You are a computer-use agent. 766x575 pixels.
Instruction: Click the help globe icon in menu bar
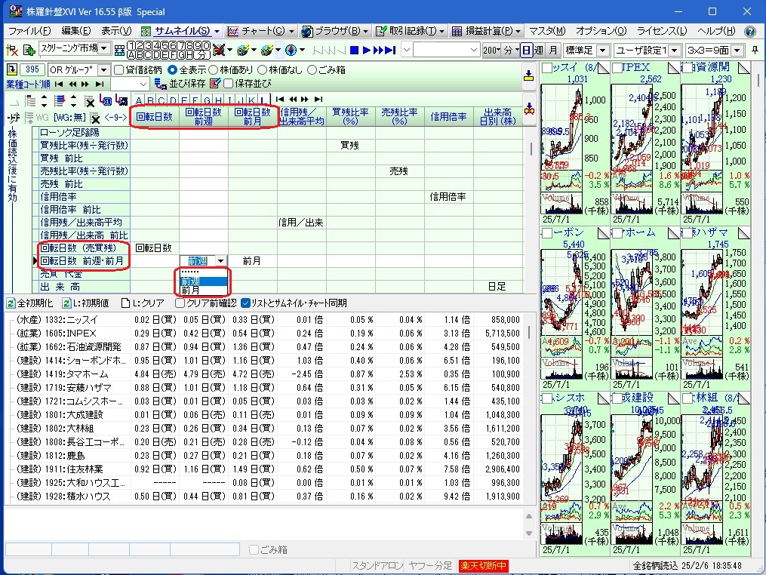click(x=750, y=31)
